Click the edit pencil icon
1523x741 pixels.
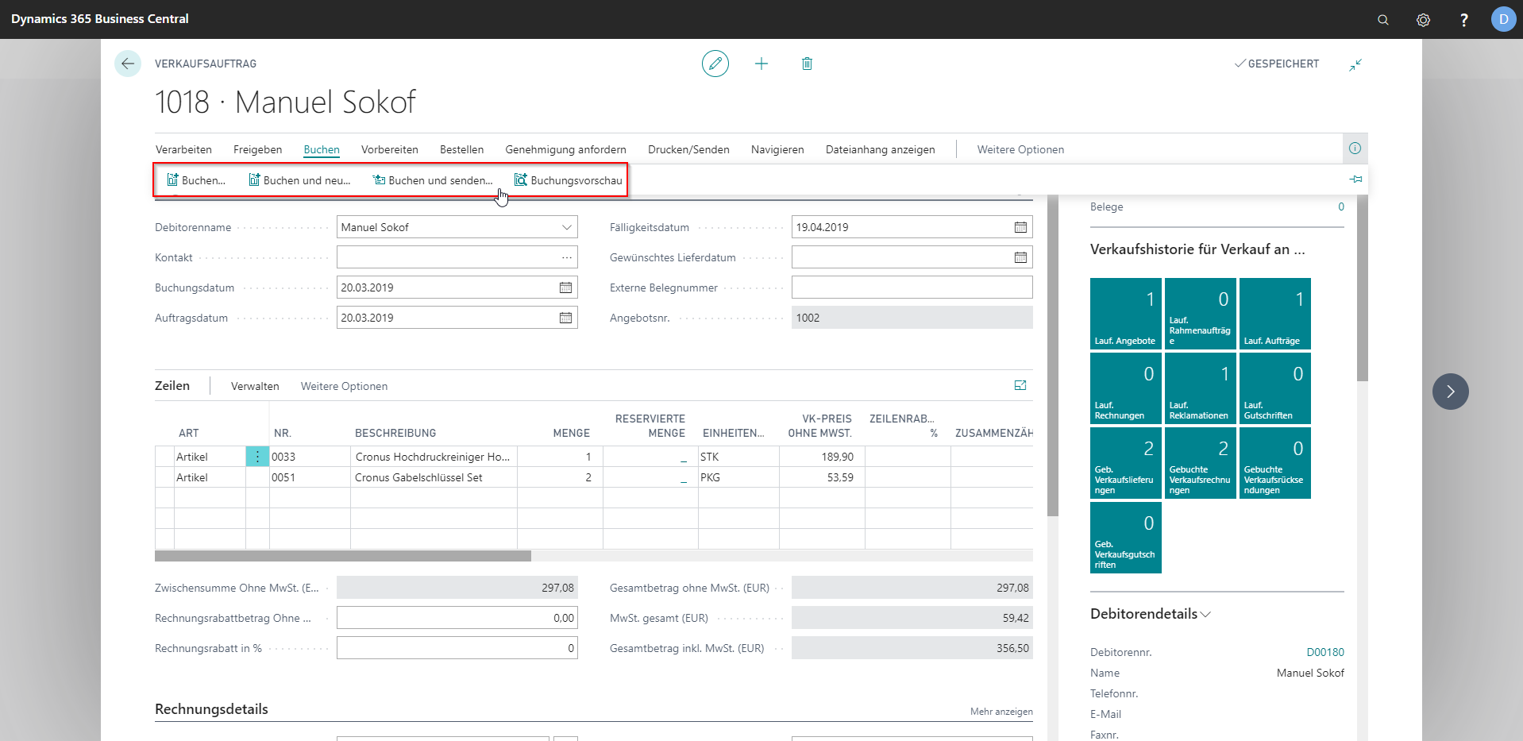coord(715,64)
